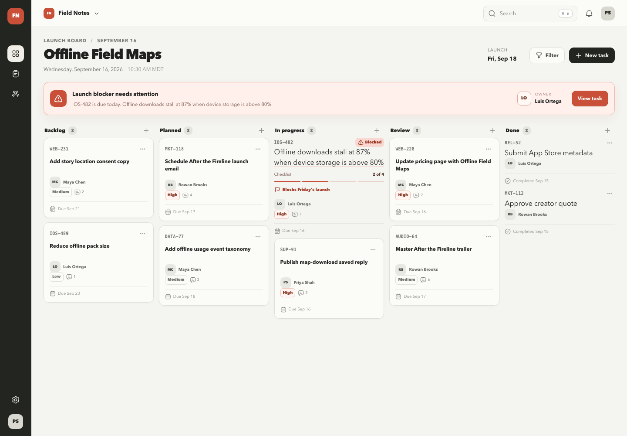Add a task to the Planned column

[262, 130]
